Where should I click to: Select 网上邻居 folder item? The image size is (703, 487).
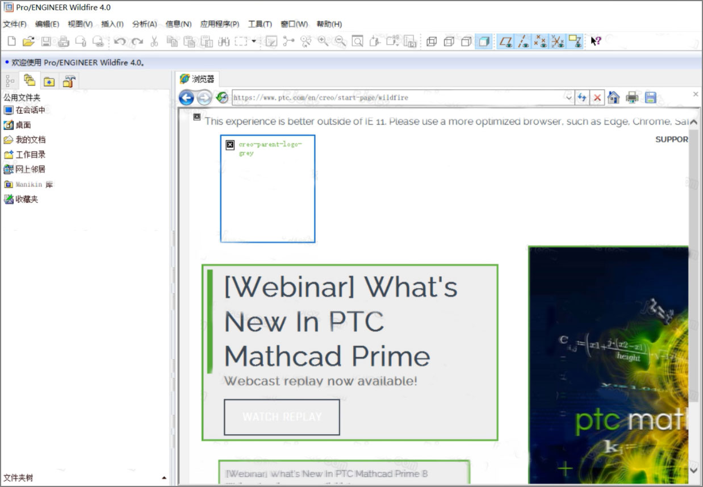24,169
